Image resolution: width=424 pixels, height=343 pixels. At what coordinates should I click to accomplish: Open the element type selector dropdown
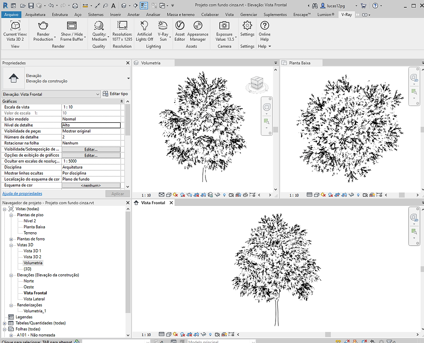[x=128, y=78]
